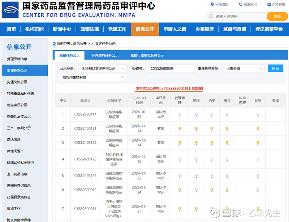Click 临床 bulb icon for CXSS2400121
The image size is (289, 222).
coord(196,129)
